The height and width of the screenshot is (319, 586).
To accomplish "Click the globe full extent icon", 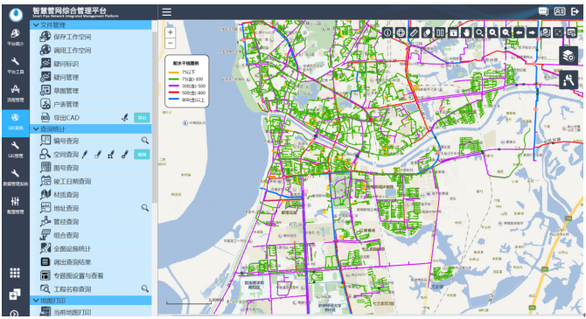I will tap(401, 32).
